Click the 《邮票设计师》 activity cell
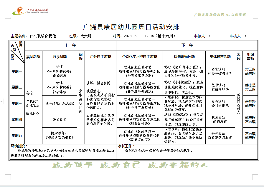The height and width of the screenshot is (187, 264). [140, 120]
